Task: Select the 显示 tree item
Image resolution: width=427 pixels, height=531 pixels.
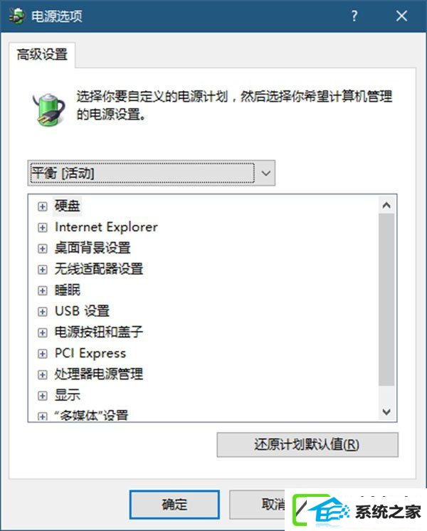Action: click(x=68, y=395)
